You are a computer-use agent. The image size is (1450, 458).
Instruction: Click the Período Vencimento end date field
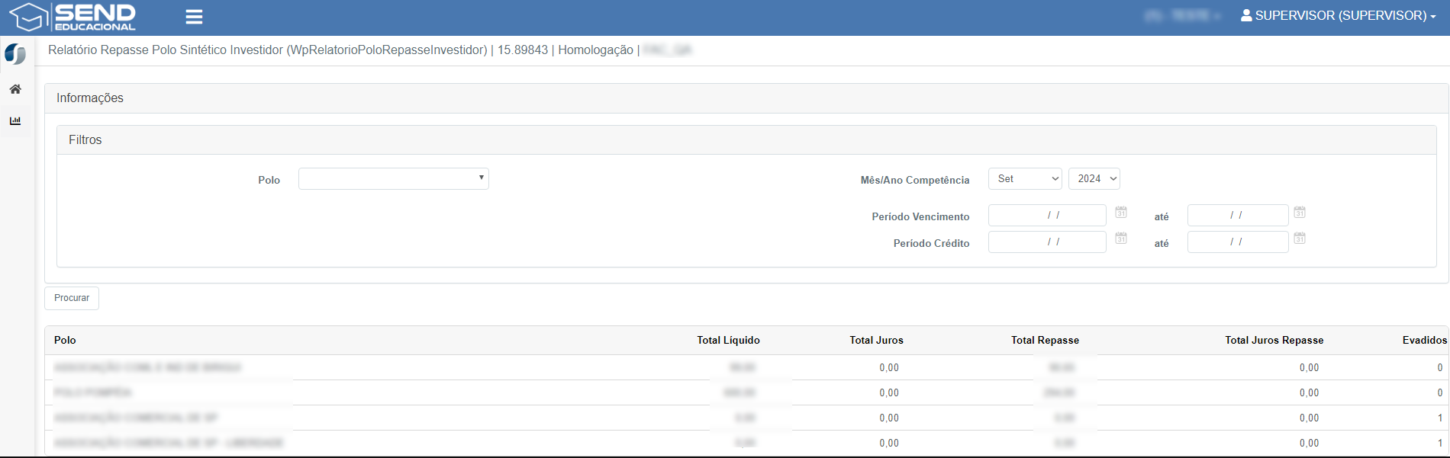1237,216
